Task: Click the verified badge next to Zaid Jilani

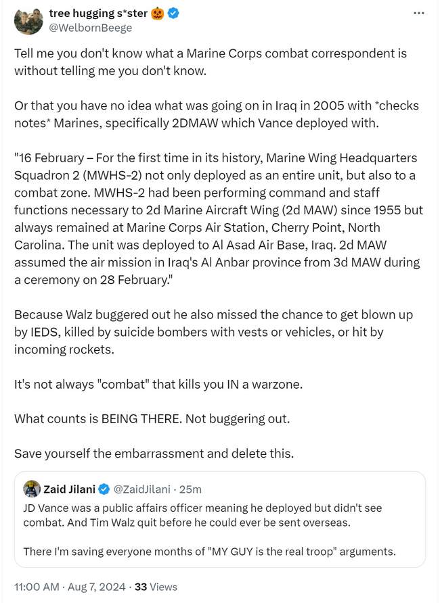Action: 104,489
